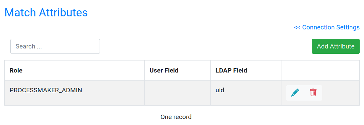Click the blank actions column header
This screenshot has width=364, height=125.
pos(320,70)
